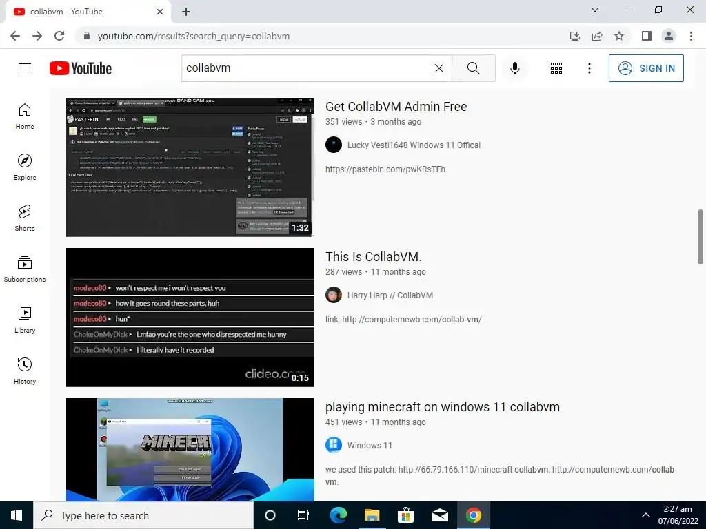706x529 pixels.
Task: Show hidden system tray icons
Action: (645, 515)
